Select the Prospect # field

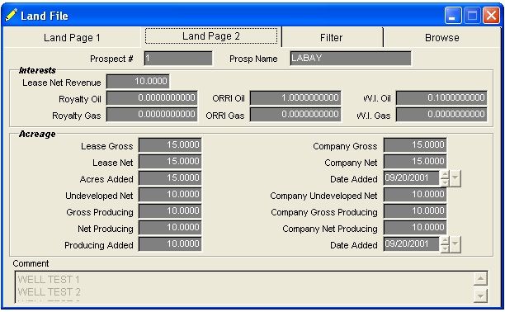pyautogui.click(x=178, y=59)
